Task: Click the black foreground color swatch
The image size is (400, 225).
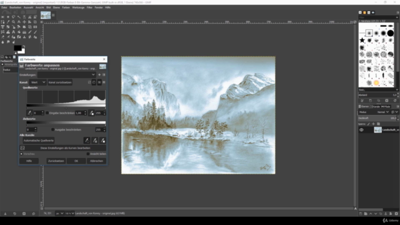Action: (17, 47)
